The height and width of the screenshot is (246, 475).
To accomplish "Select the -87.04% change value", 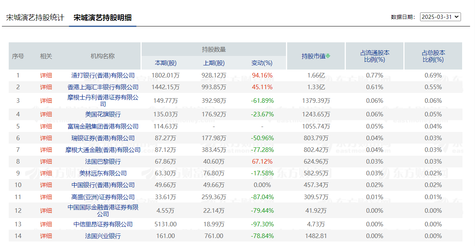I will coord(262,197).
